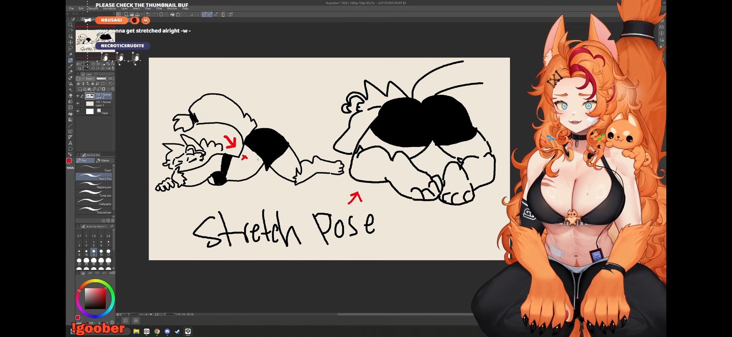Select the Zoom magnifier tool

70,25
